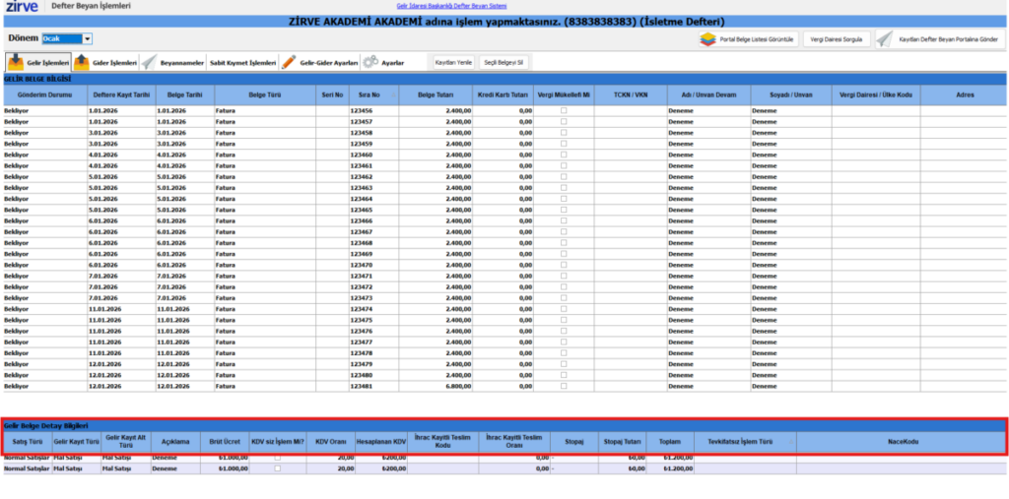Viewport: 1009px width, 499px height.
Task: Click the Seri No column header
Action: (x=333, y=94)
